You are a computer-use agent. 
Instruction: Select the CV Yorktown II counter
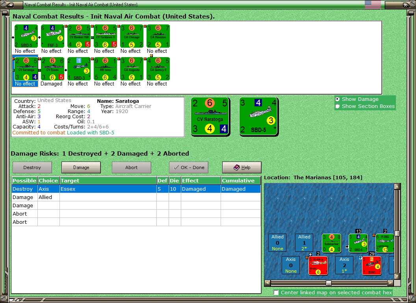point(105,36)
